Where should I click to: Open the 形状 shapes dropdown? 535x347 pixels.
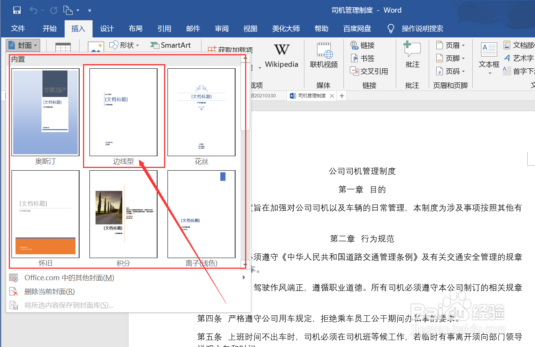click(x=124, y=45)
